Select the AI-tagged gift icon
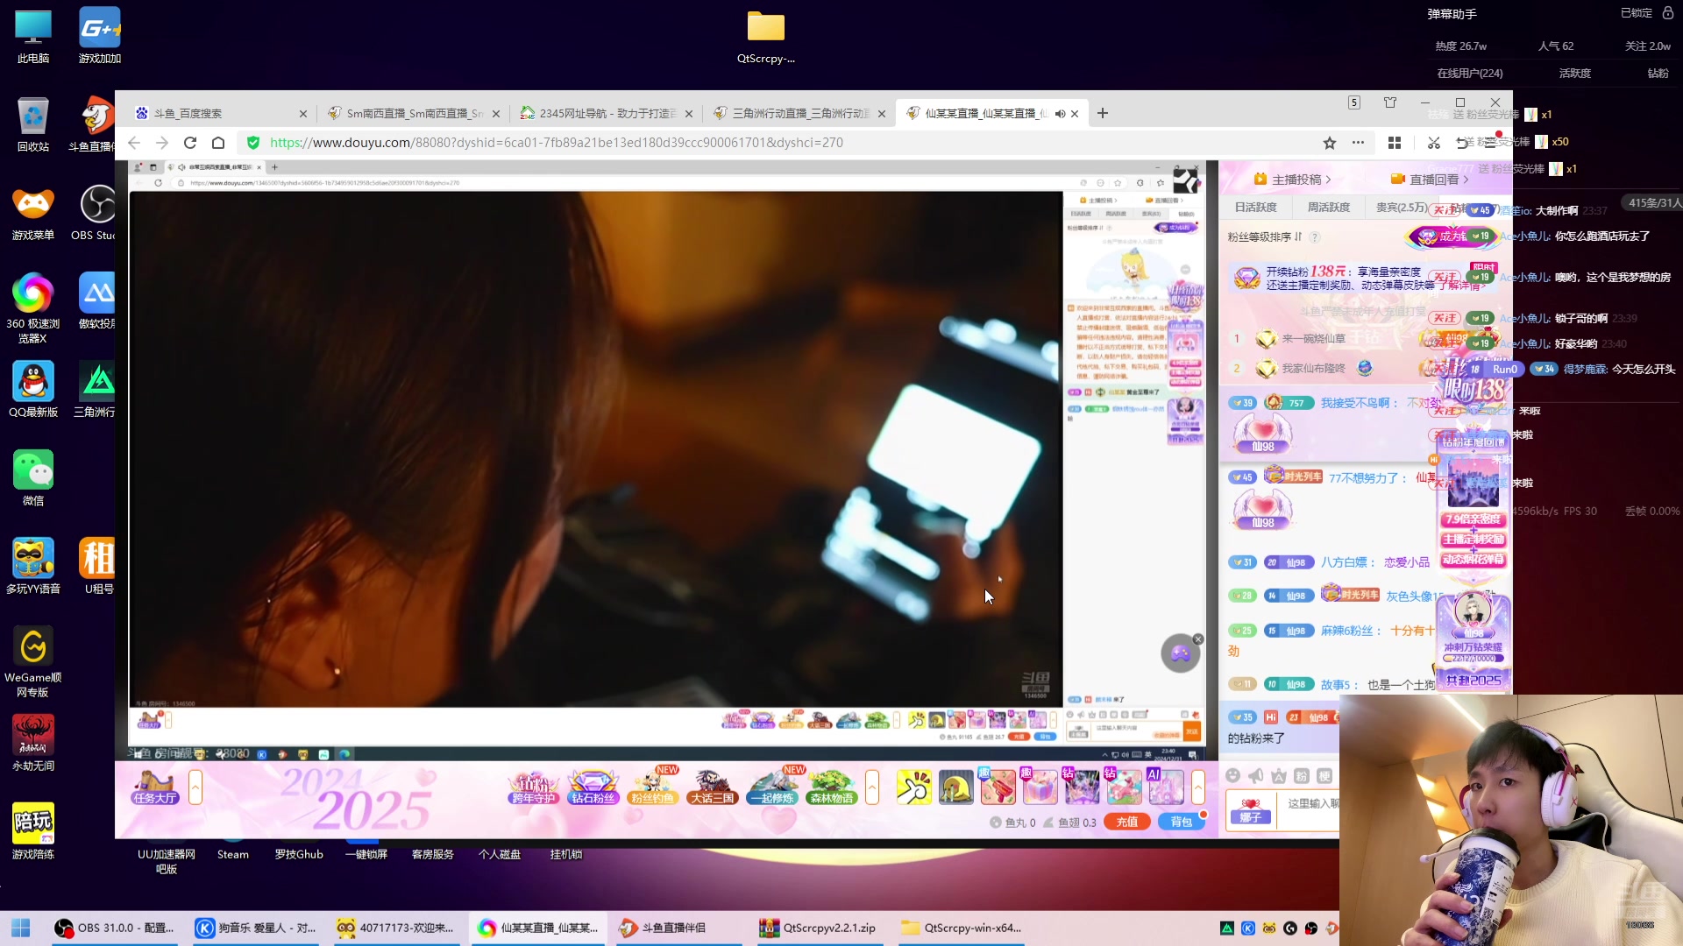This screenshot has width=1683, height=946. [1165, 787]
